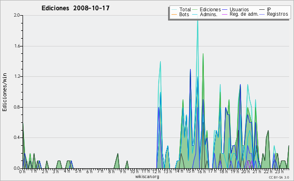Click the dark blue Usuarios legend swatch
294x181 pixels.
pos(224,10)
